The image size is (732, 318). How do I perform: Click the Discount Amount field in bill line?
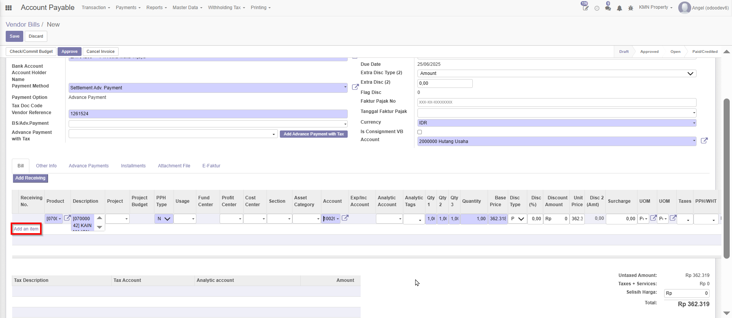pos(556,219)
